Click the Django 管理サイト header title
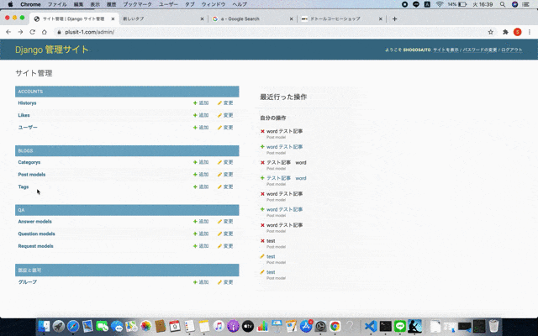538x336 pixels. tap(52, 50)
